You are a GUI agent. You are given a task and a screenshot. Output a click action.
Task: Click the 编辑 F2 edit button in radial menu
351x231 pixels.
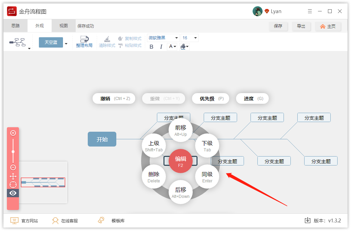[181, 161]
